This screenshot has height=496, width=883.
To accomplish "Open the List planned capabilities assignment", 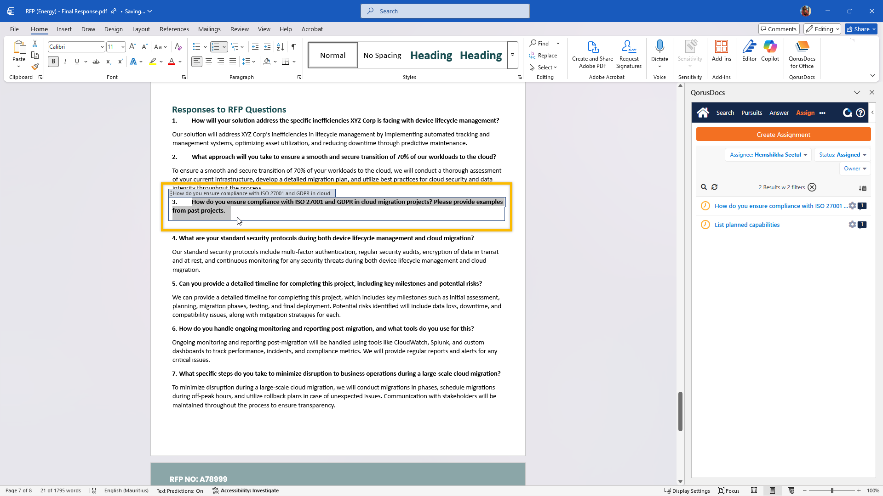I will click(x=747, y=225).
